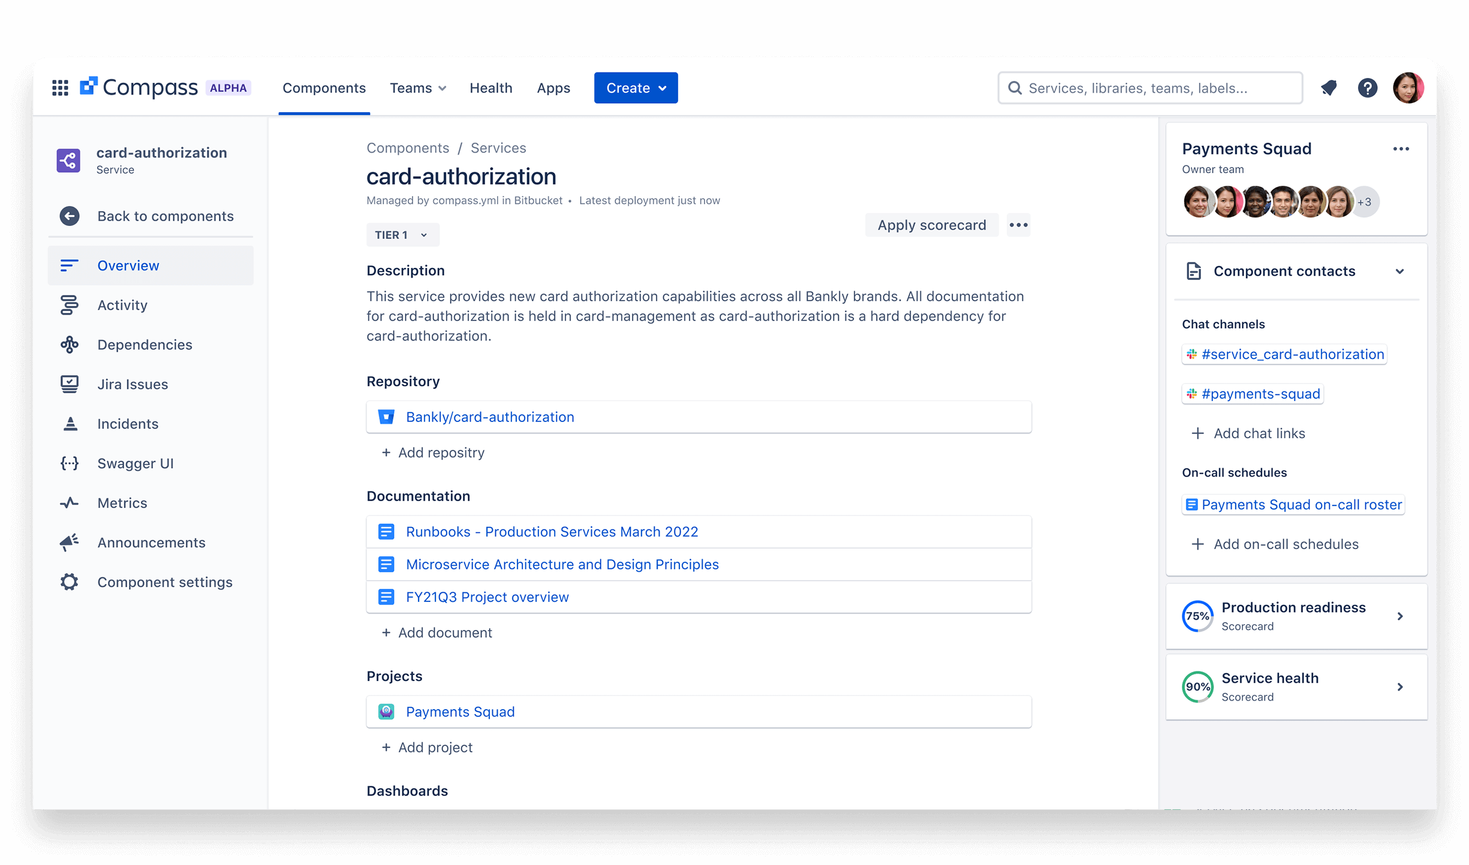
Task: Click the Apply scorecard button
Action: pyautogui.click(x=931, y=225)
